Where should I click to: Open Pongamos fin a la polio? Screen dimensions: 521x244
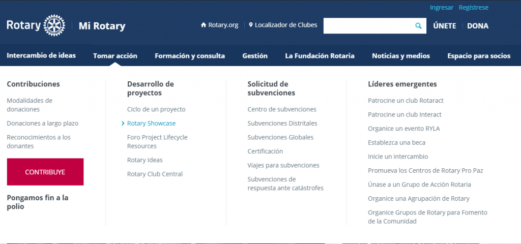pos(38,202)
